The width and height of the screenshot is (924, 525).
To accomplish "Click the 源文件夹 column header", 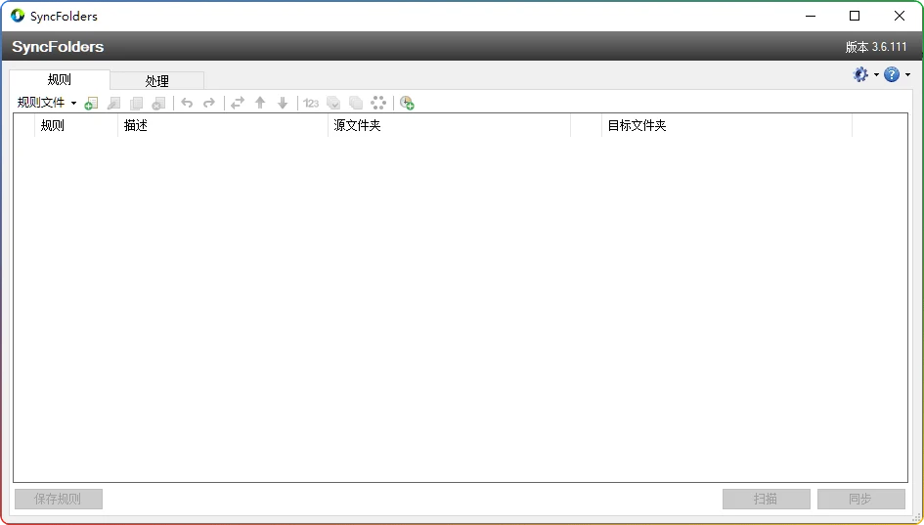I will tap(449, 125).
